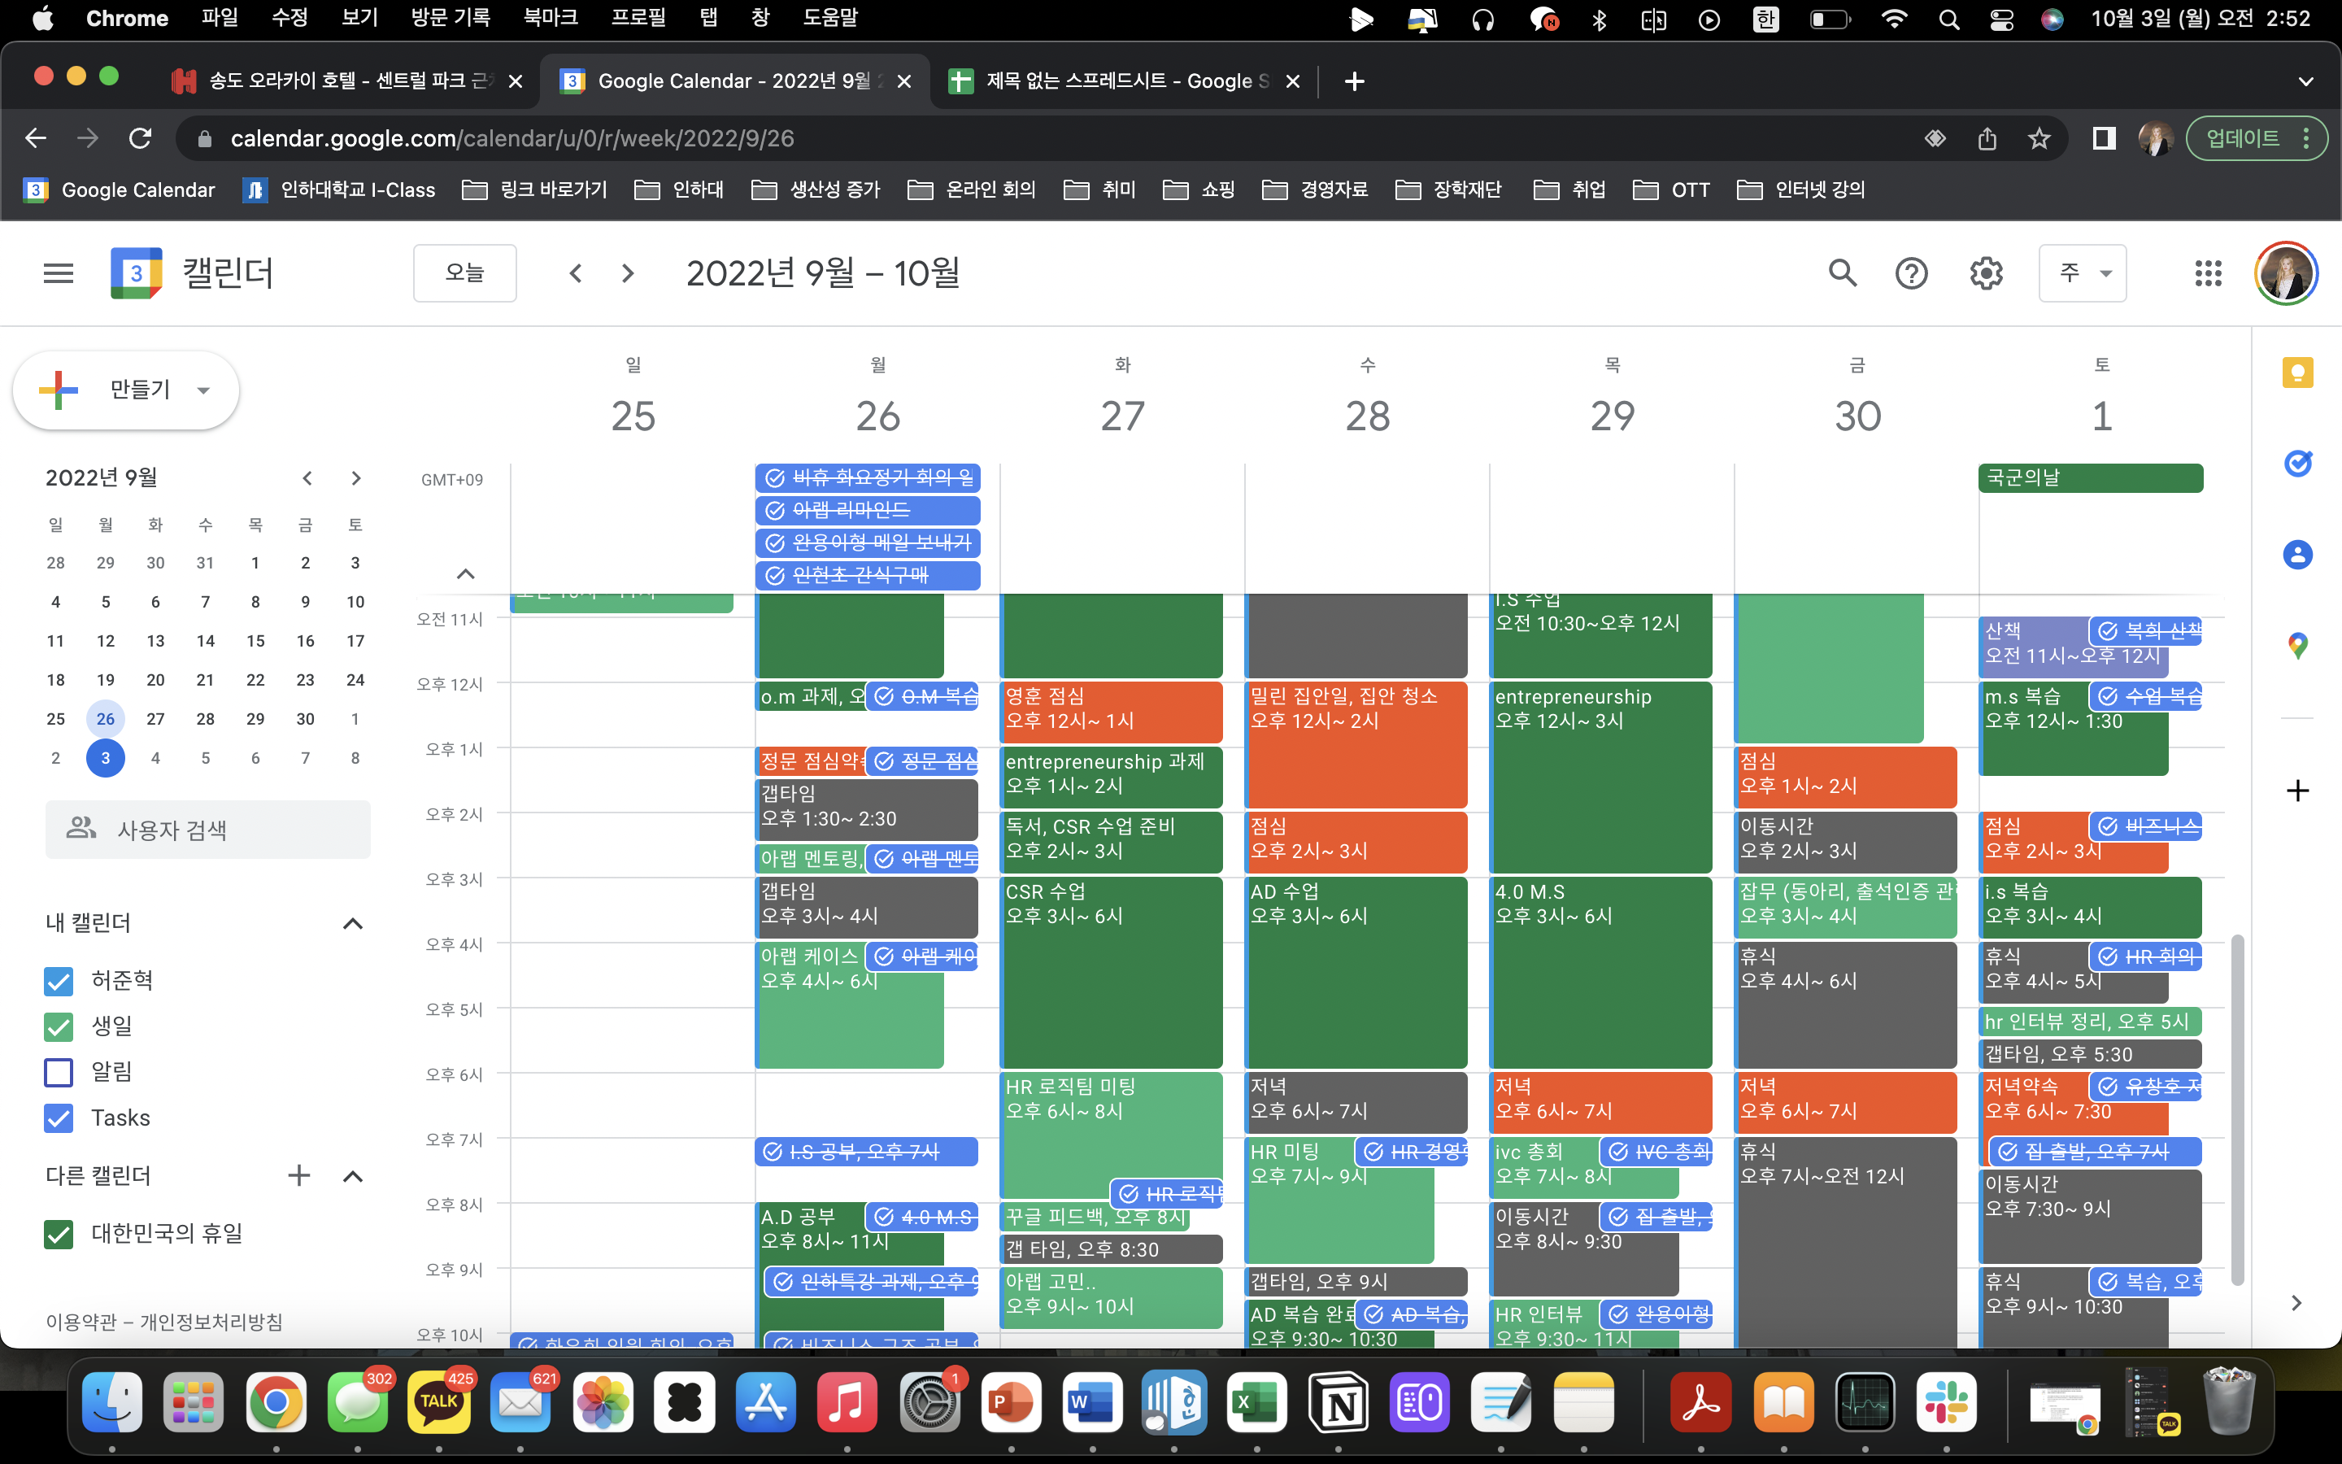Open the 방문 기록 menu
Viewport: 2342px width, 1464px height.
450,19
